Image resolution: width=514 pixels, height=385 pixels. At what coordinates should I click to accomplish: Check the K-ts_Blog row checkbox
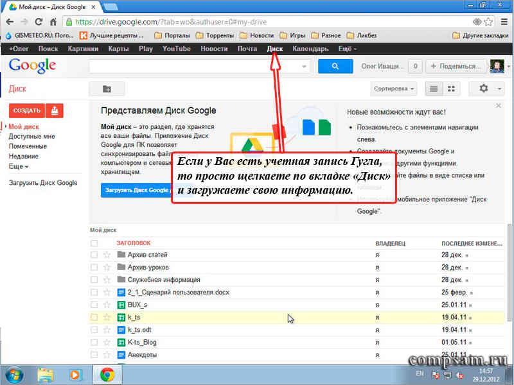tap(94, 342)
